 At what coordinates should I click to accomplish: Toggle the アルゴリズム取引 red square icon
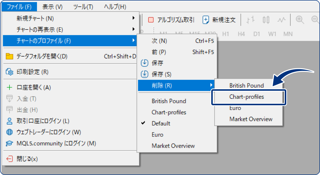(x=151, y=20)
